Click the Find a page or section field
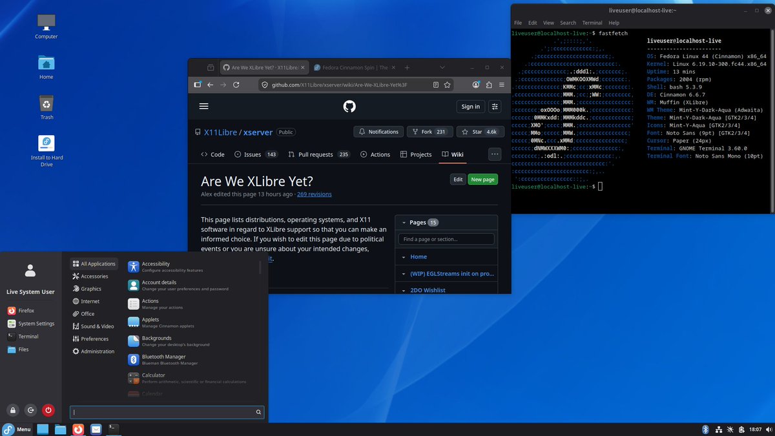Screen dimensions: 775x436 (x=446, y=239)
